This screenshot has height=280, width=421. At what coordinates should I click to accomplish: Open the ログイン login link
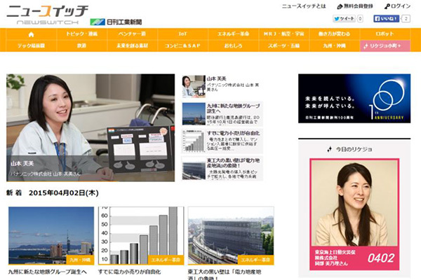397,6
